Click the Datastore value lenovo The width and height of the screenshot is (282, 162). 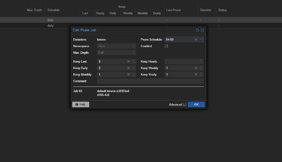click(102, 40)
